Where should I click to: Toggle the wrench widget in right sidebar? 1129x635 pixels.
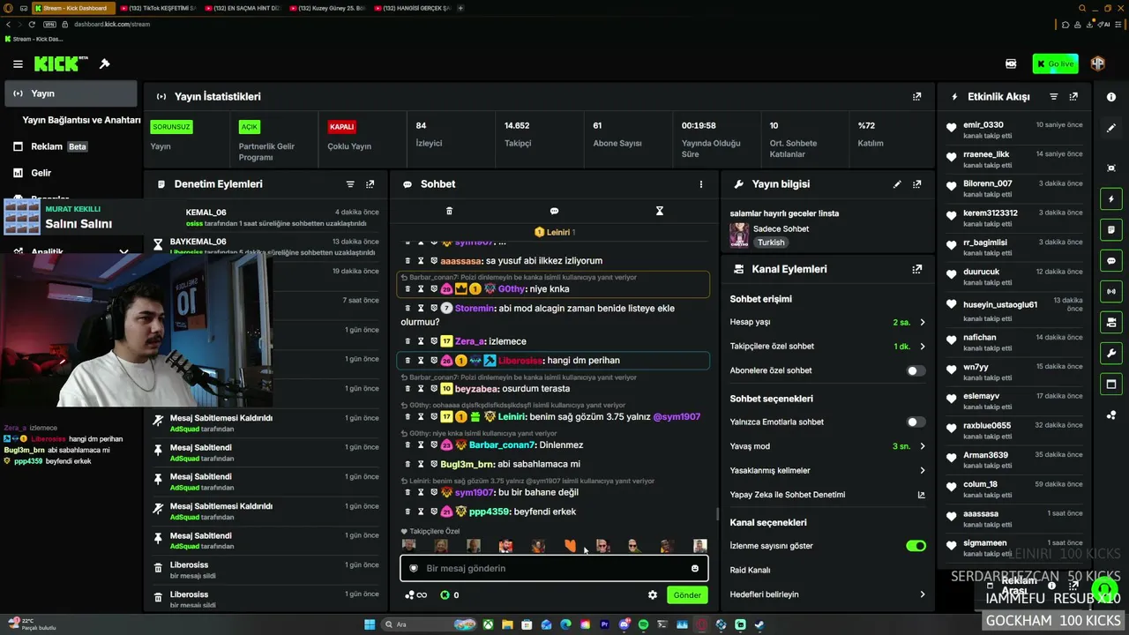click(x=1111, y=353)
